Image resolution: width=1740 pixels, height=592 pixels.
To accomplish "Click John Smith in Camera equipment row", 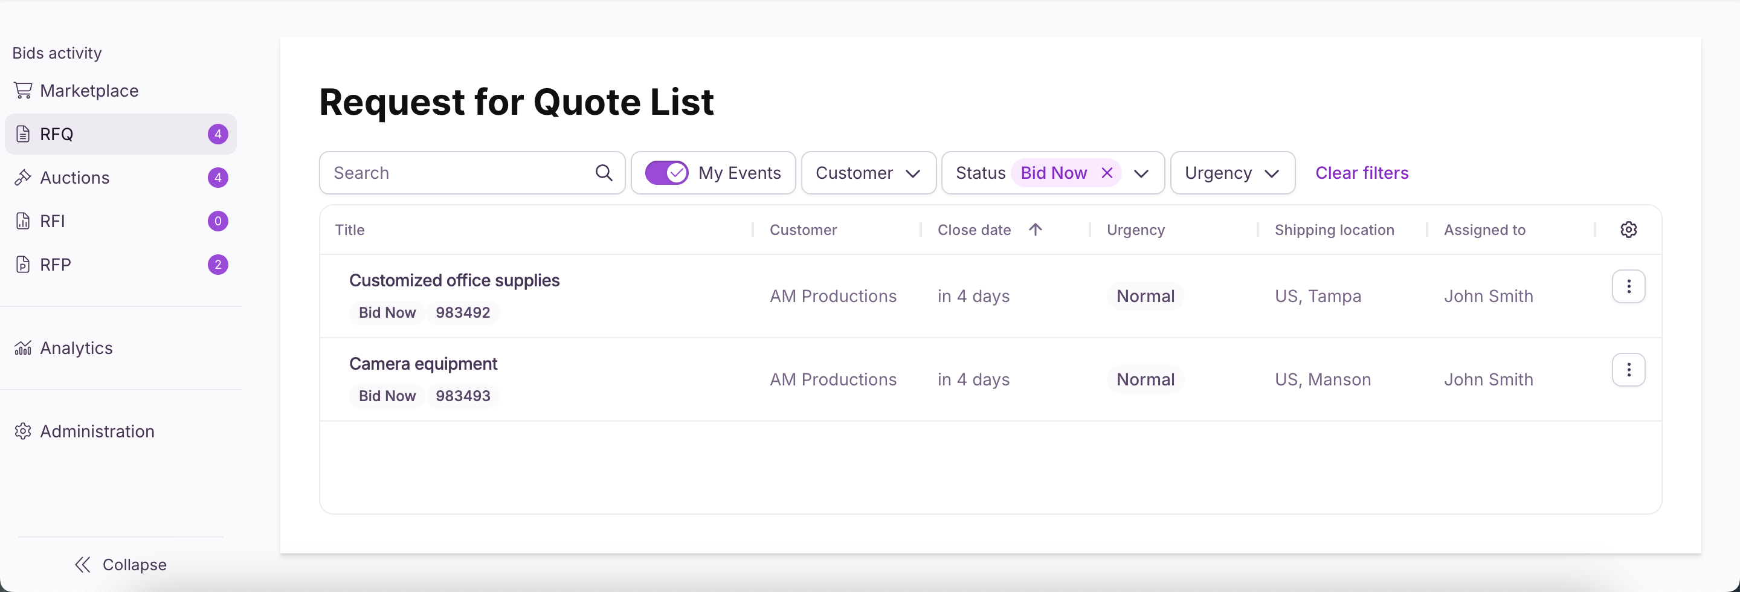I will [x=1488, y=379].
